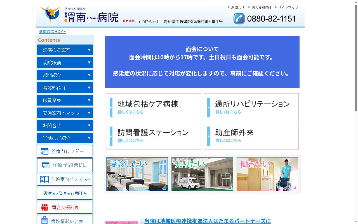The image size is (358, 224).
Task: Click 働きたい staff thumbnail
Action: [x=267, y=174]
